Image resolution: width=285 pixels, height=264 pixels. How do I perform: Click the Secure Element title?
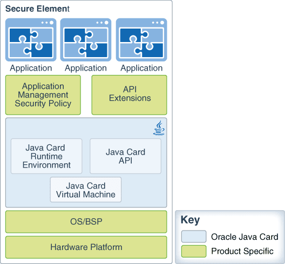pyautogui.click(x=37, y=9)
